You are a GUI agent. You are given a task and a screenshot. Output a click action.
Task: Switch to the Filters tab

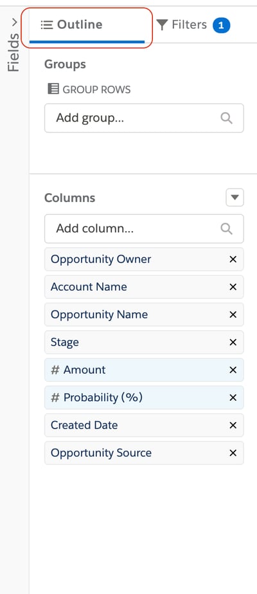(x=193, y=25)
